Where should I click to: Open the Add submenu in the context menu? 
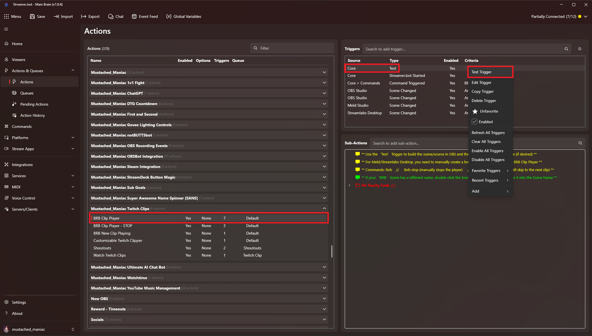tap(475, 191)
